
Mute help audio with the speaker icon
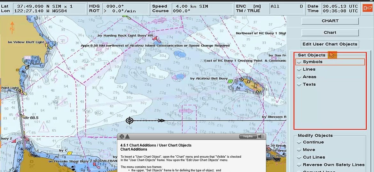pos(261,137)
